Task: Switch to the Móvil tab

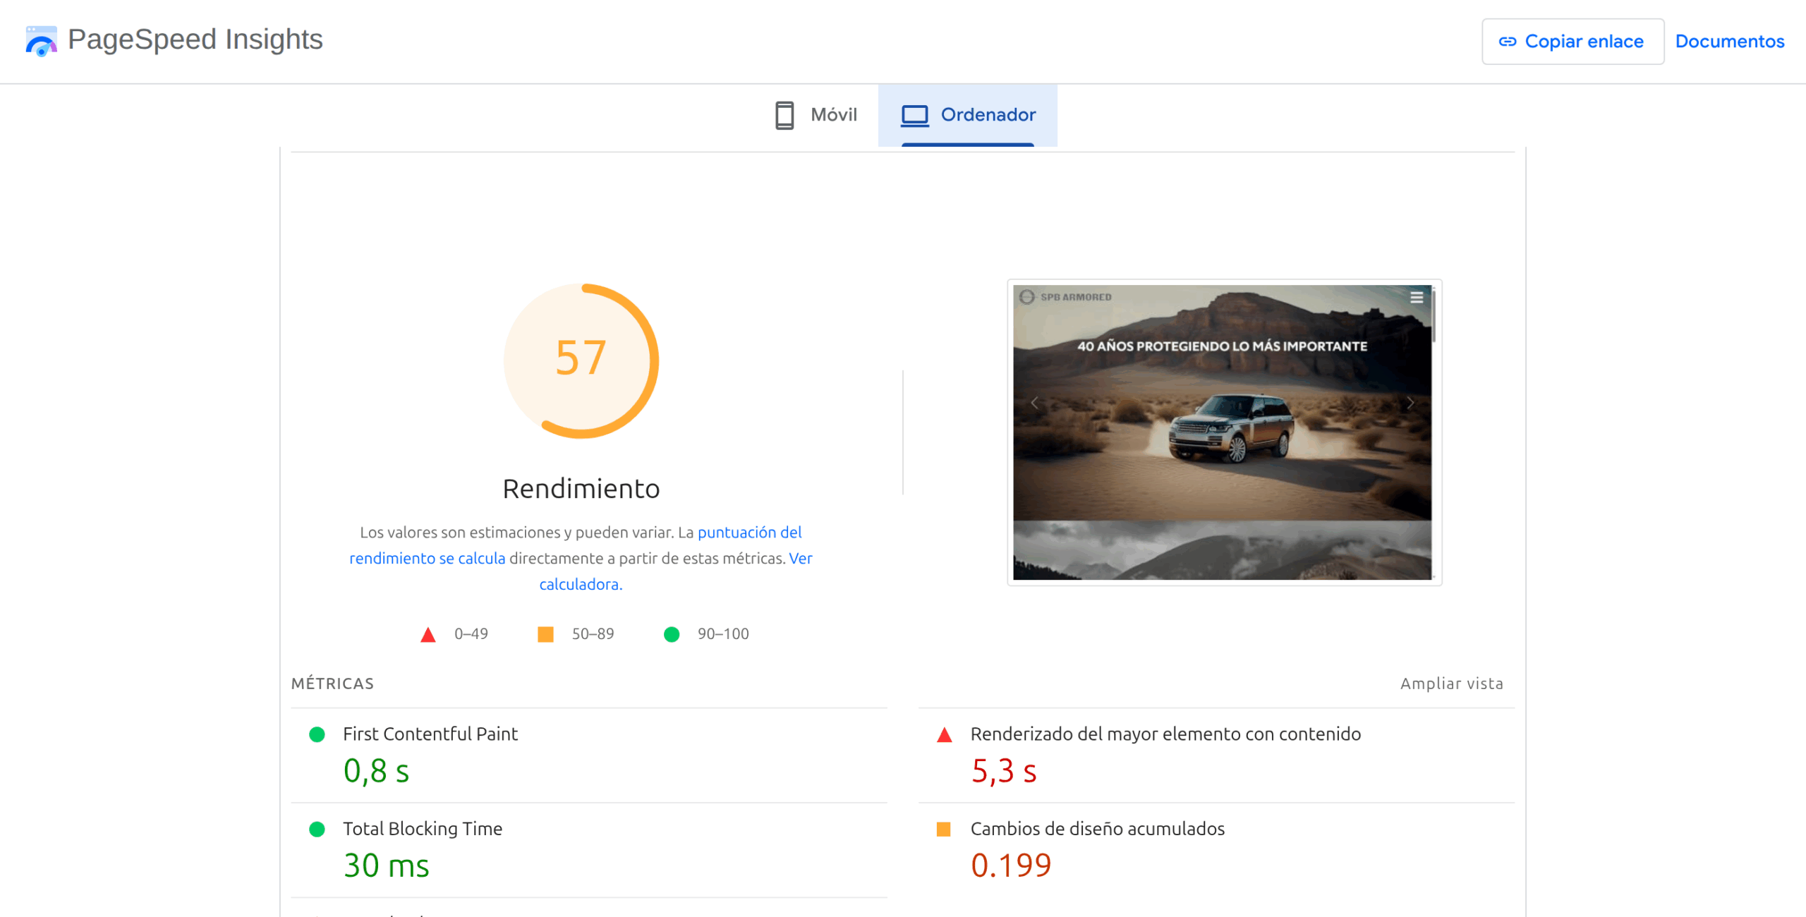Action: pos(816,115)
